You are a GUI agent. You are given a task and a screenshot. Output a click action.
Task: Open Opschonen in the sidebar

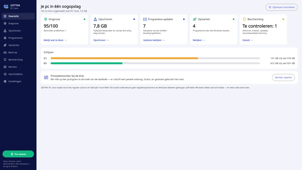pos(18,31)
